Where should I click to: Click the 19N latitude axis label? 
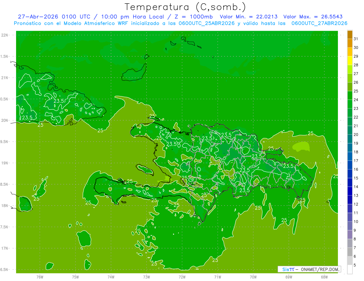tap(5, 163)
